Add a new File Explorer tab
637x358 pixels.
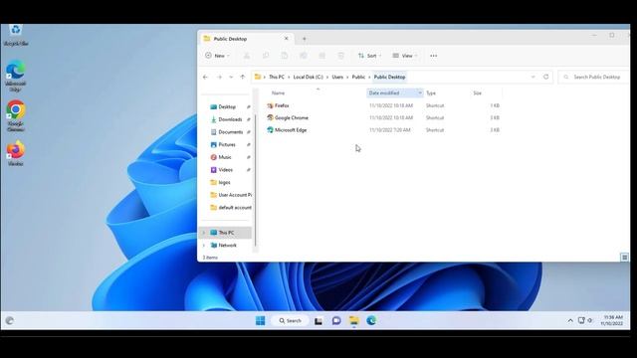[x=305, y=39]
